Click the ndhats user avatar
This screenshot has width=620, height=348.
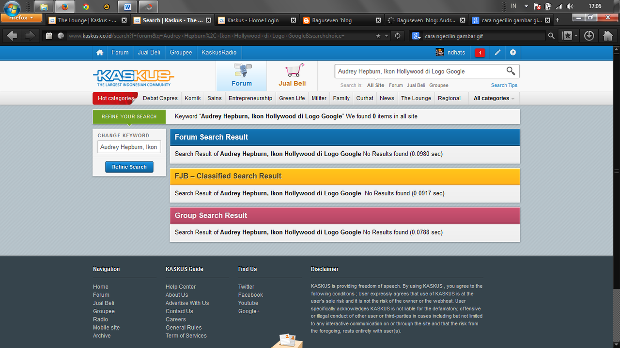439,52
